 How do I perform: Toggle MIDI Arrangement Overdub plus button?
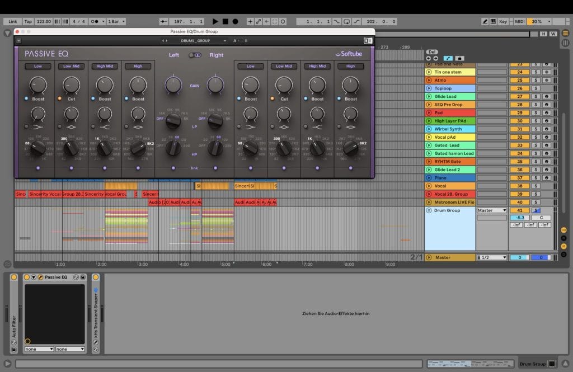coord(250,22)
